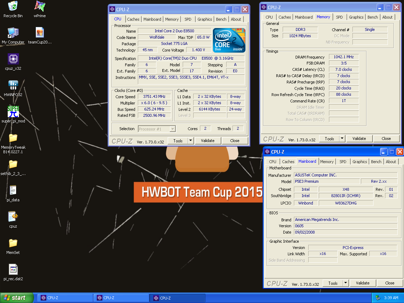The image size is (404, 303).
Task: Click Close button in Mainboard window
Action: coord(390,283)
